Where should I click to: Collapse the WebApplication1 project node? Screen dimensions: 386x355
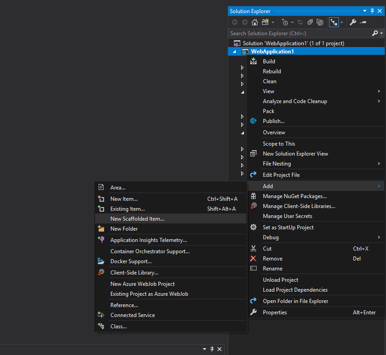pyautogui.click(x=234, y=52)
